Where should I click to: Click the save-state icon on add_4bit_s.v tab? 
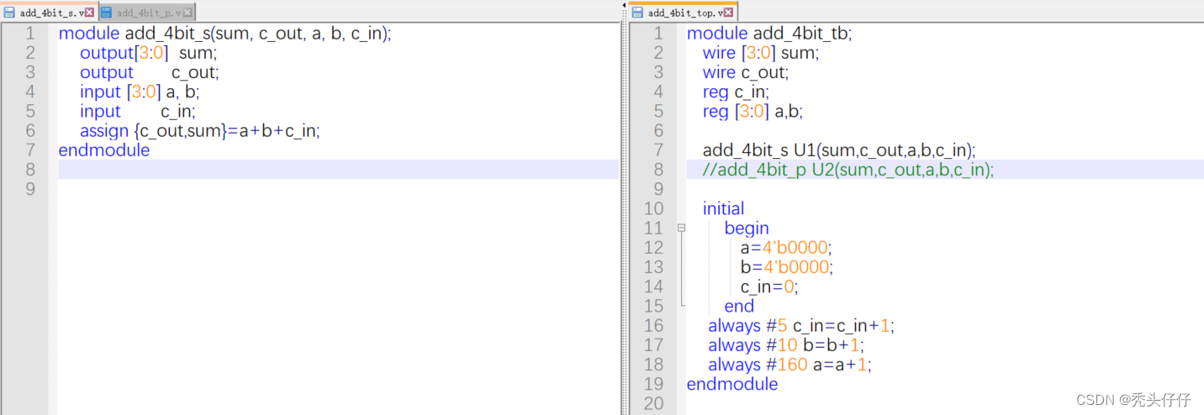(x=9, y=13)
